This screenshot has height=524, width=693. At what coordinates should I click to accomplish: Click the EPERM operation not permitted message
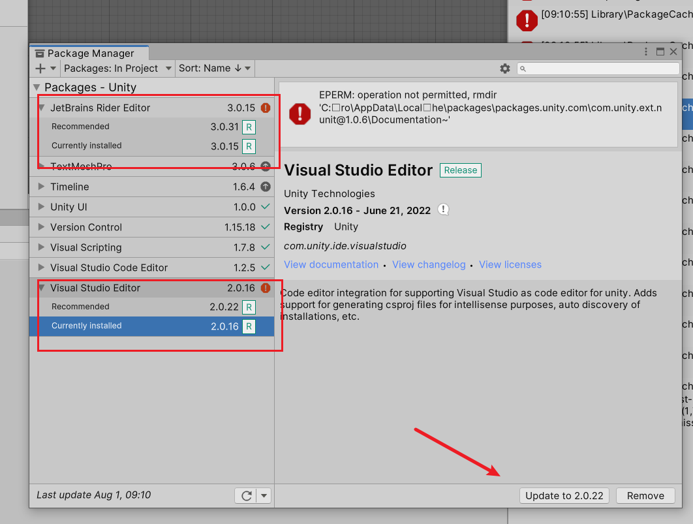pyautogui.click(x=490, y=108)
